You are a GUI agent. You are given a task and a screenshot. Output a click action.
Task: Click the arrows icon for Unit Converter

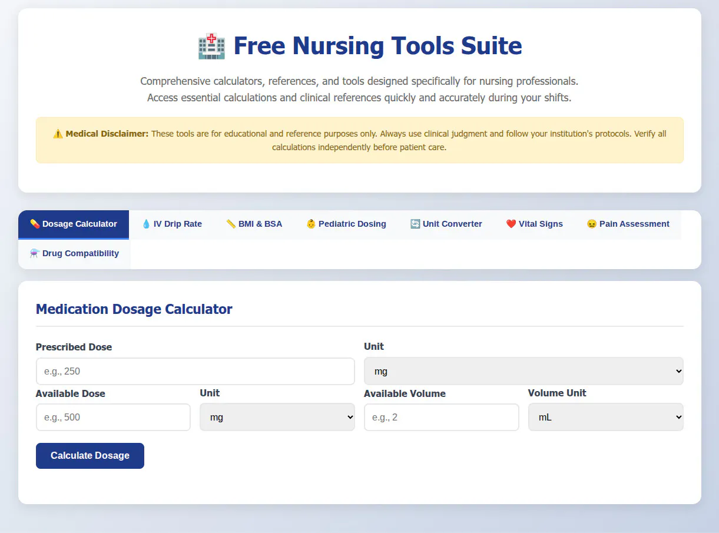click(415, 224)
